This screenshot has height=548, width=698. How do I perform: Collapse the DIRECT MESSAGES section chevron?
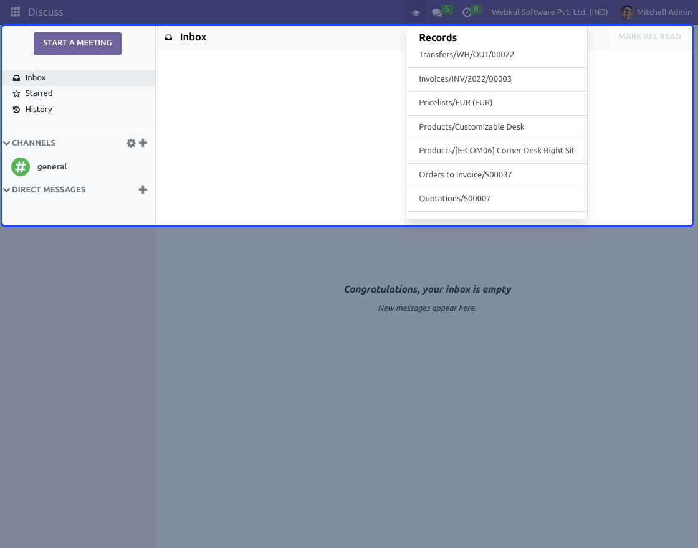pos(7,190)
